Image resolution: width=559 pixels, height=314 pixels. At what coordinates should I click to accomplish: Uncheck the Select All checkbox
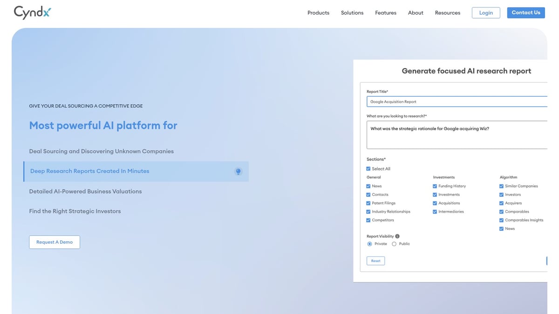tap(368, 168)
